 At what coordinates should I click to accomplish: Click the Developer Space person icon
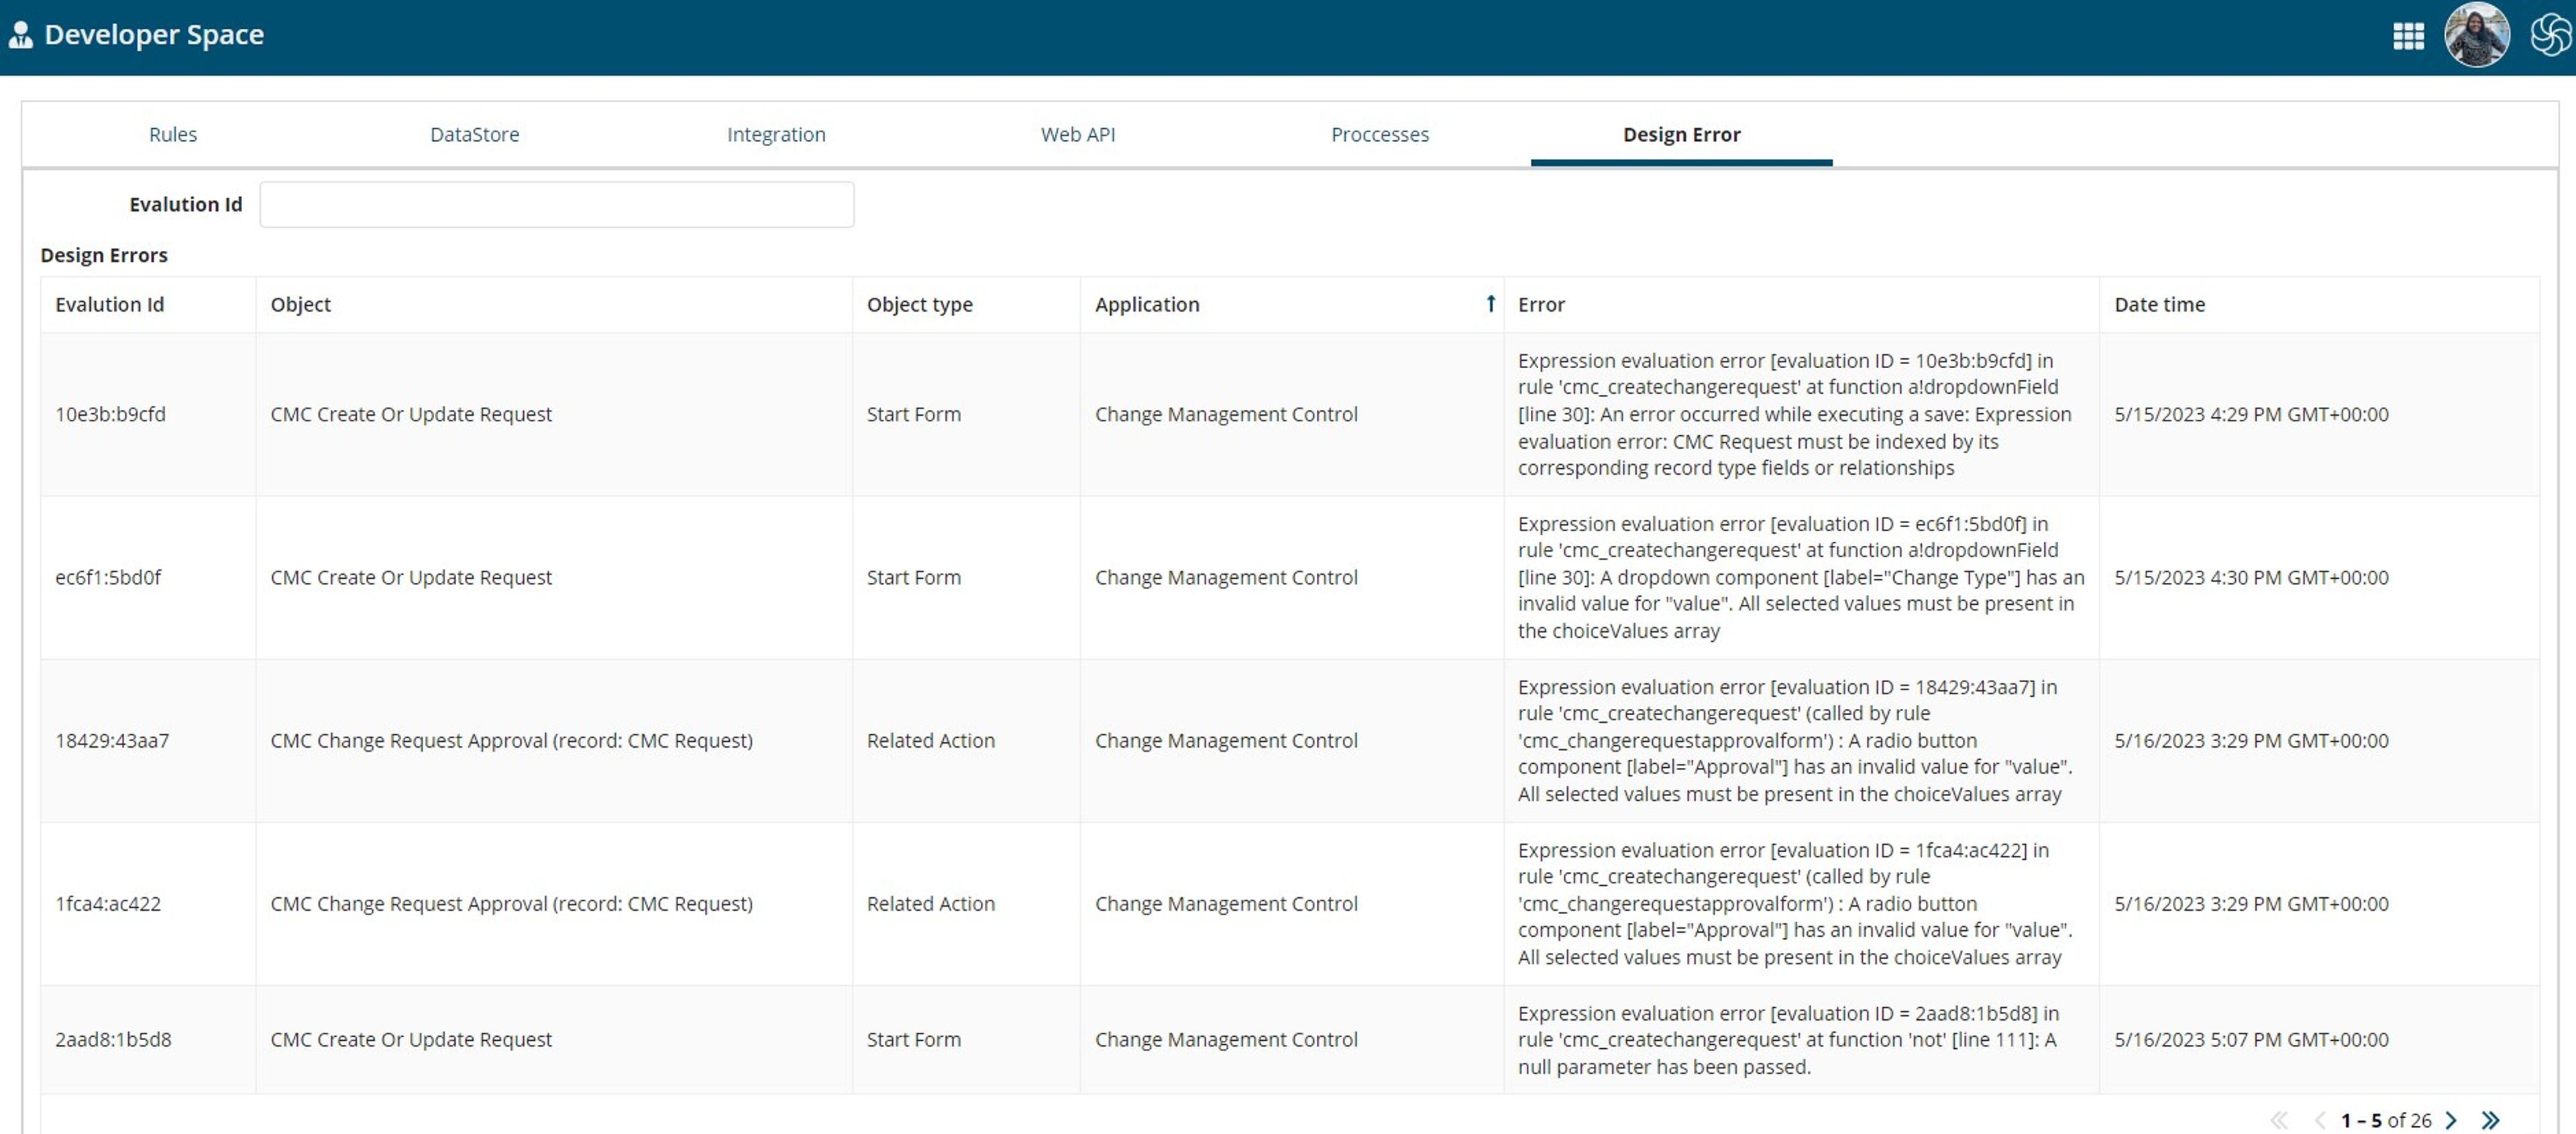coord(20,35)
